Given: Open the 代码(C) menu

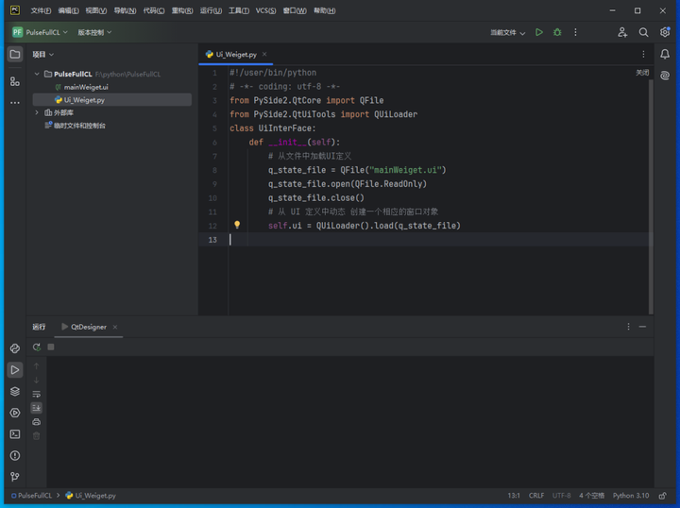Looking at the screenshot, I should coord(154,10).
